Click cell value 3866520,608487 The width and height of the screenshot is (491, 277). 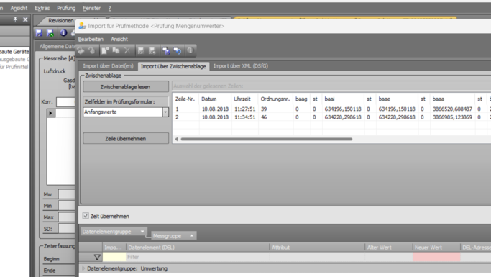tap(452, 109)
